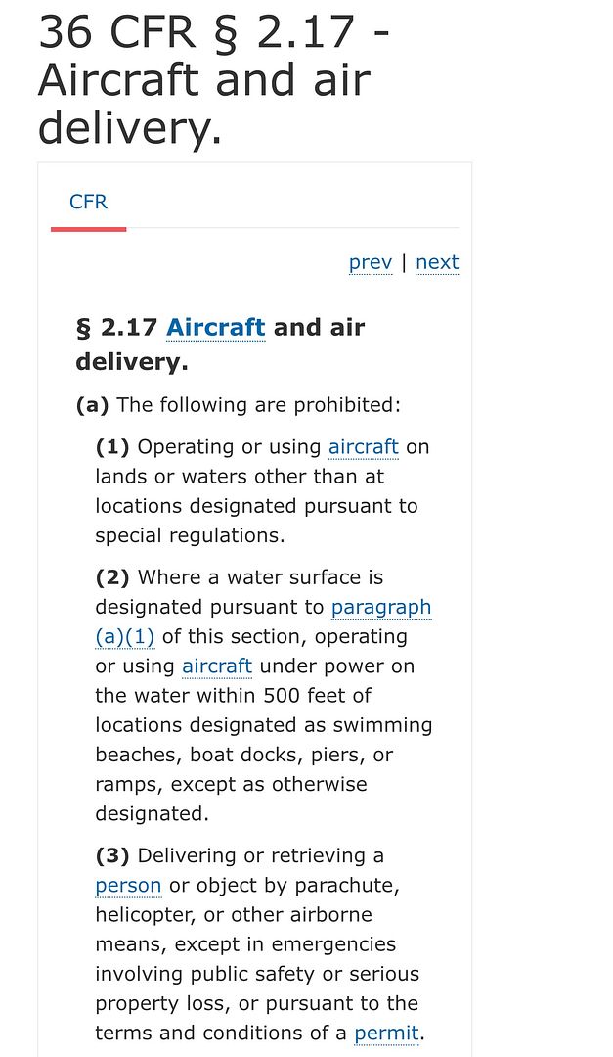Open the next section link
Image resolution: width=613 pixels, height=1057 pixels.
tap(436, 262)
